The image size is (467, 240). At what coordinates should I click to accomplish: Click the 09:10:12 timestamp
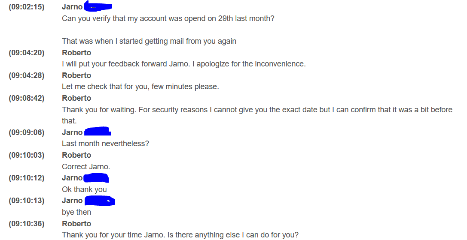(x=27, y=178)
